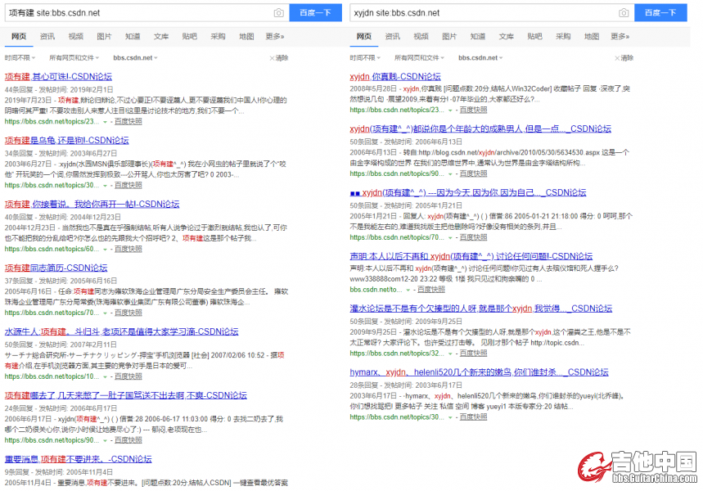Screen dimensions: 703x491
Task: Clear filters with 清除 on 项有建 results
Action: coord(279,58)
